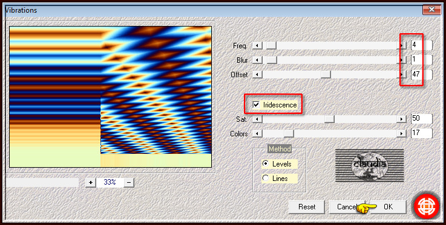Click the Blur slider thumb
This screenshot has height=225, width=446.
pos(272,60)
